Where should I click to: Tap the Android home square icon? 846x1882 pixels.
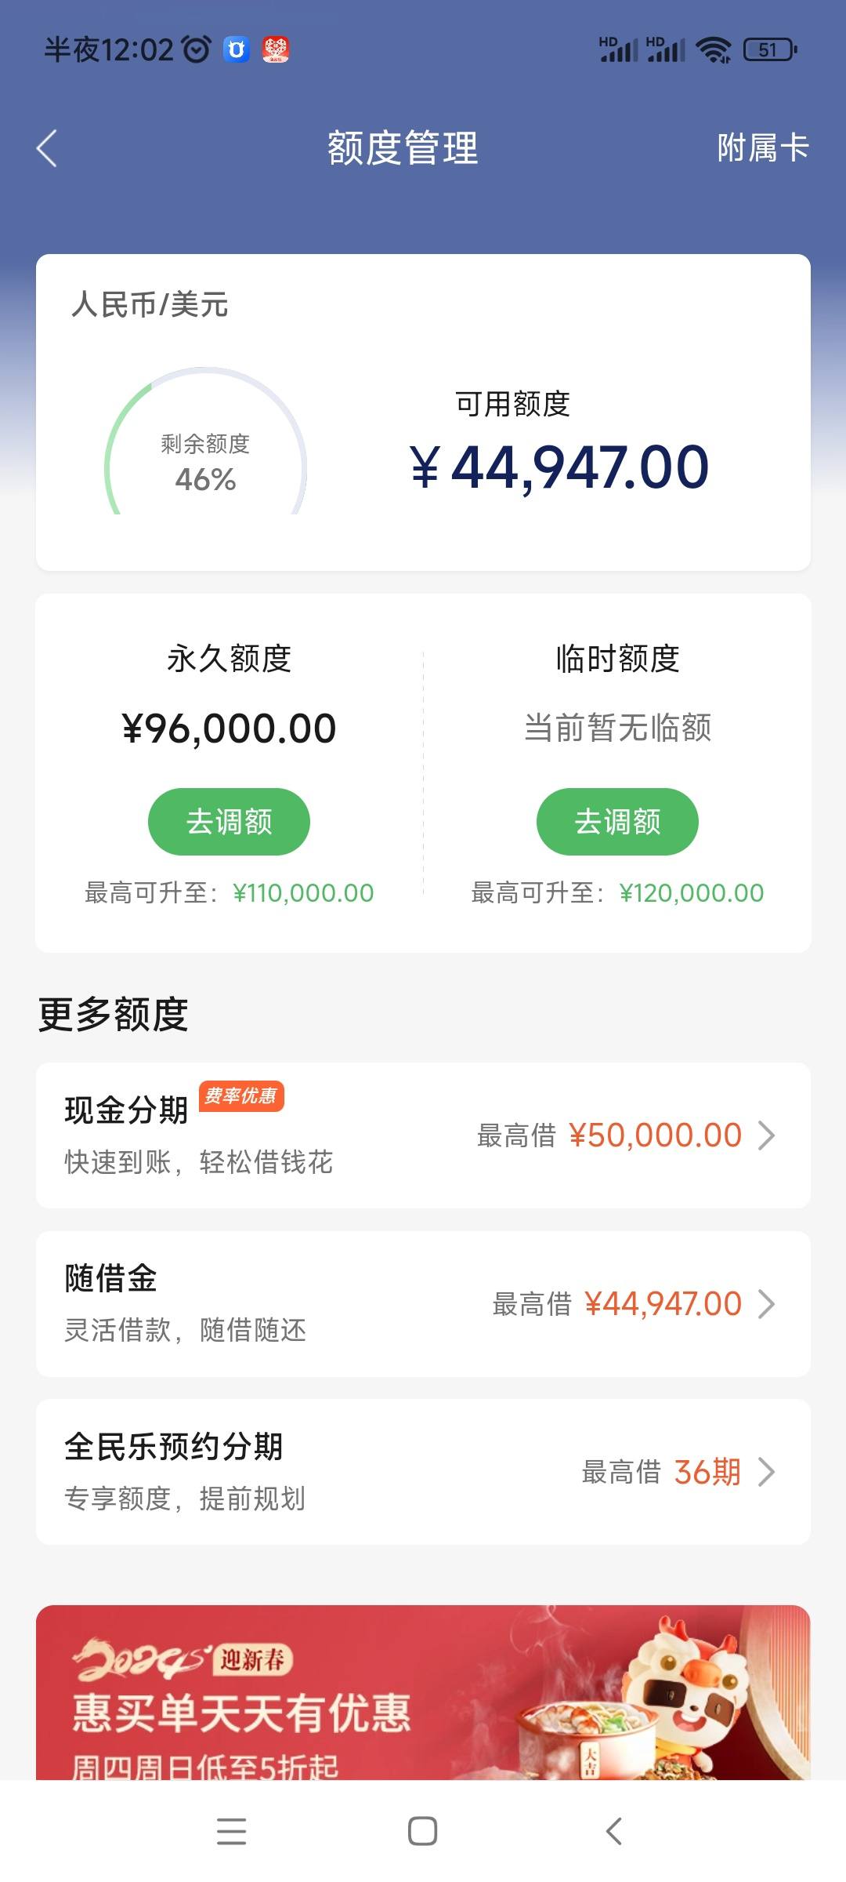423,1832
